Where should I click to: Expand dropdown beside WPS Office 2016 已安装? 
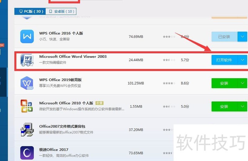tap(242, 37)
